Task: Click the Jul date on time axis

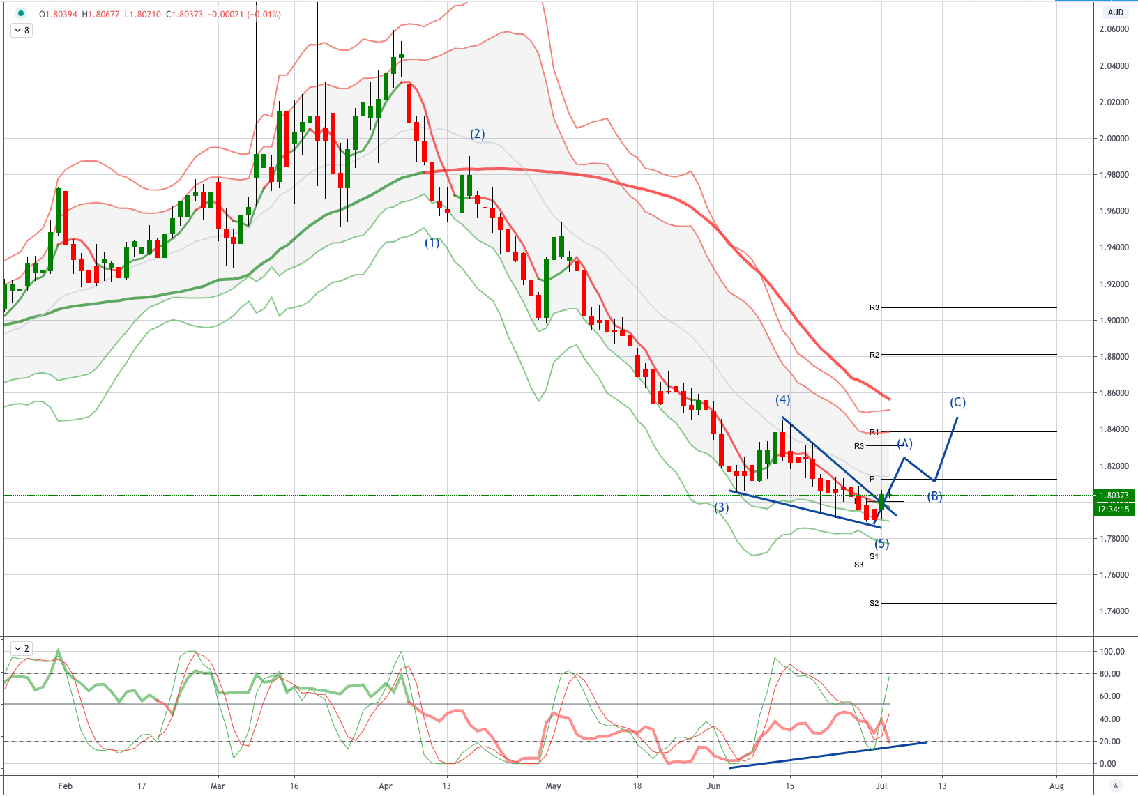Action: point(881,786)
